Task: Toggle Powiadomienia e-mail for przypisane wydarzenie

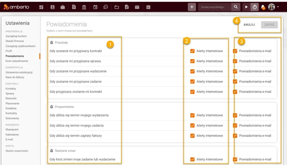Action: 235,71
